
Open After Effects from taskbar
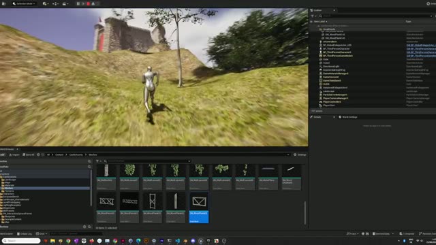pos(162,241)
